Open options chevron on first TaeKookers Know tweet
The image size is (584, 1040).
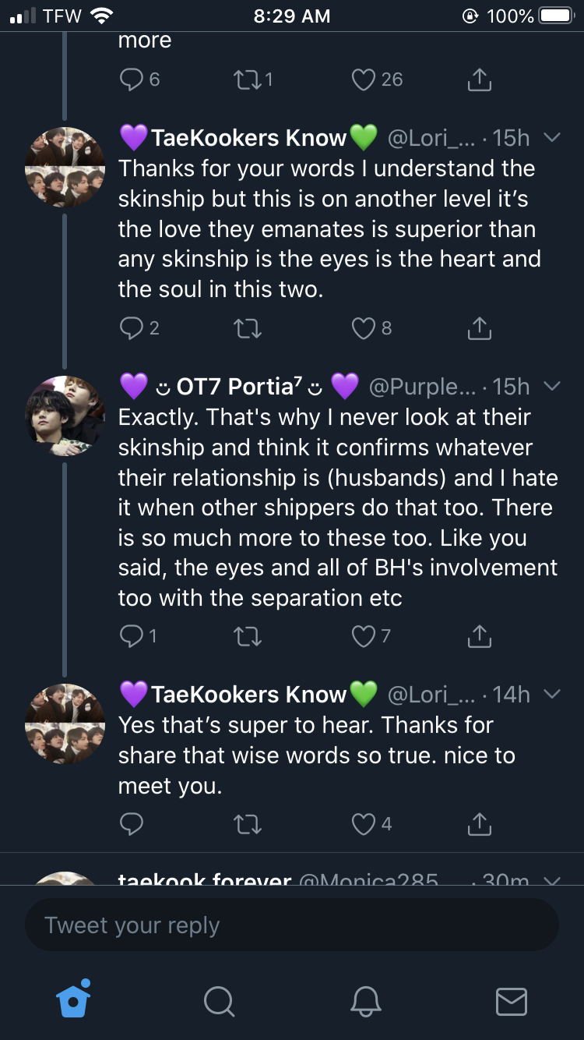pos(551,138)
